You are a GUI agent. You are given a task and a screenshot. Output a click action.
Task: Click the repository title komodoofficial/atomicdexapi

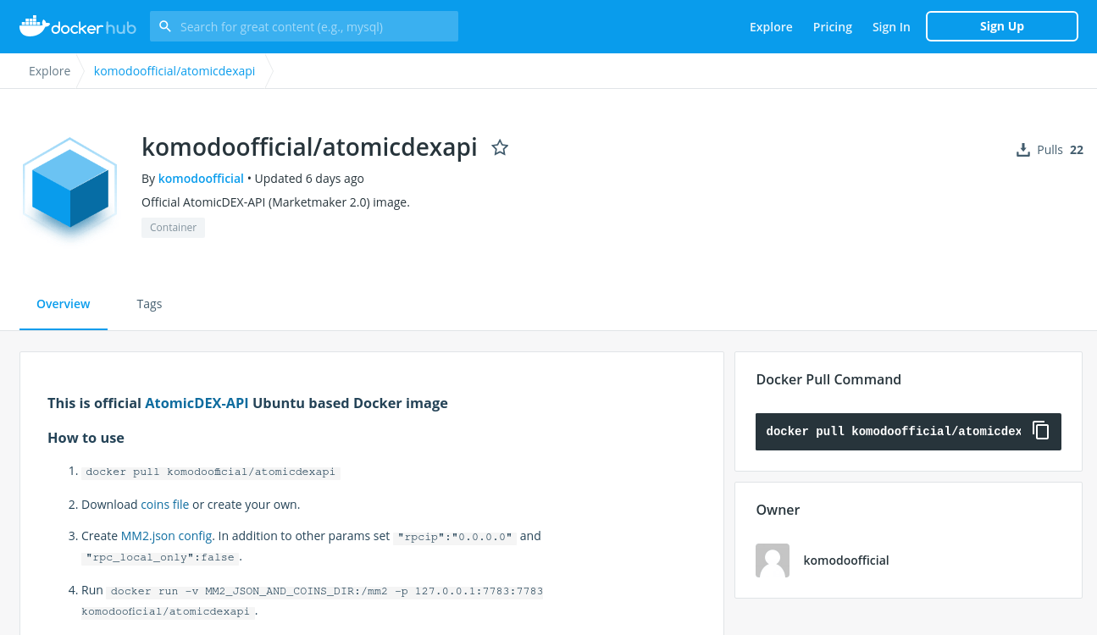coord(309,147)
